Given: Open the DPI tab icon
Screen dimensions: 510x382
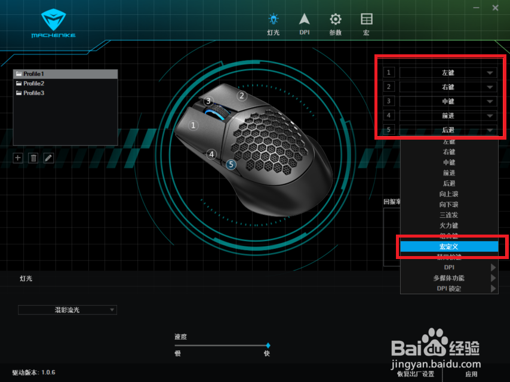Looking at the screenshot, I should click(304, 24).
